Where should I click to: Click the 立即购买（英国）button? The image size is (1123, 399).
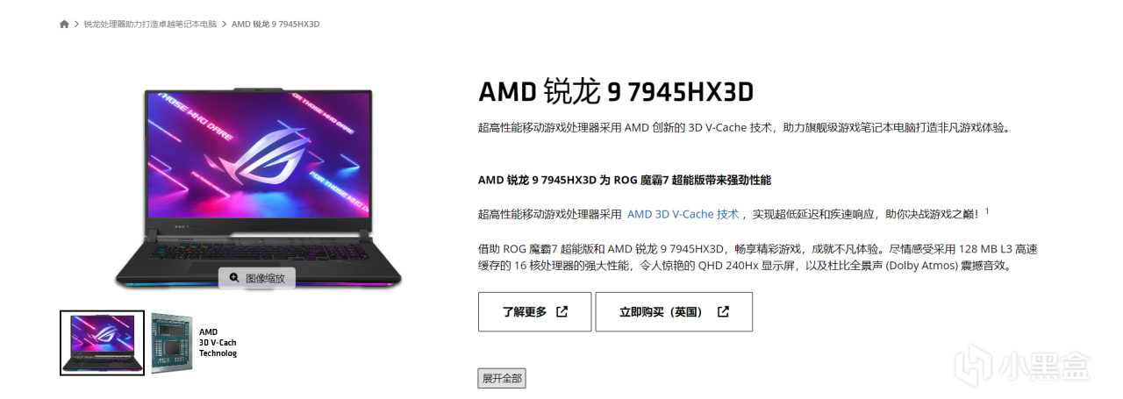click(x=674, y=312)
